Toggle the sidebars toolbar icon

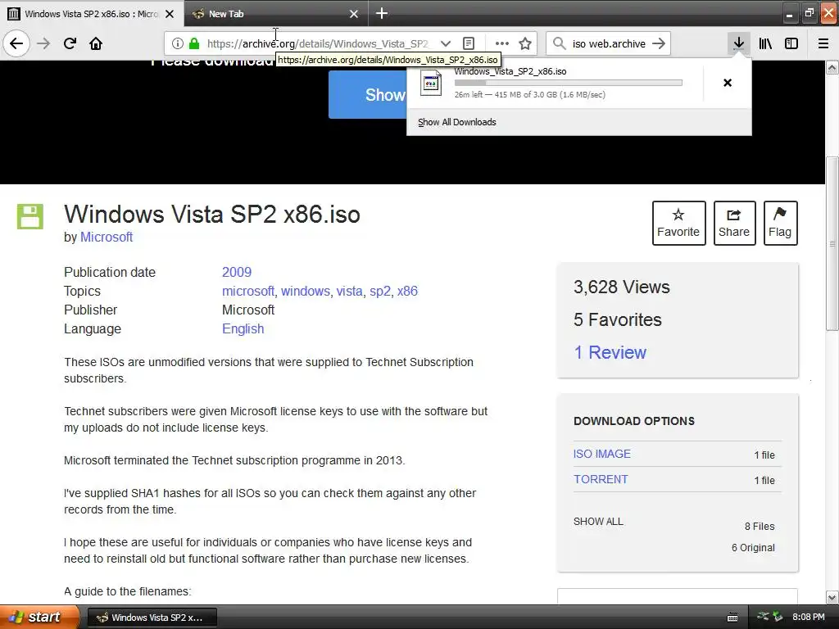[x=791, y=43]
